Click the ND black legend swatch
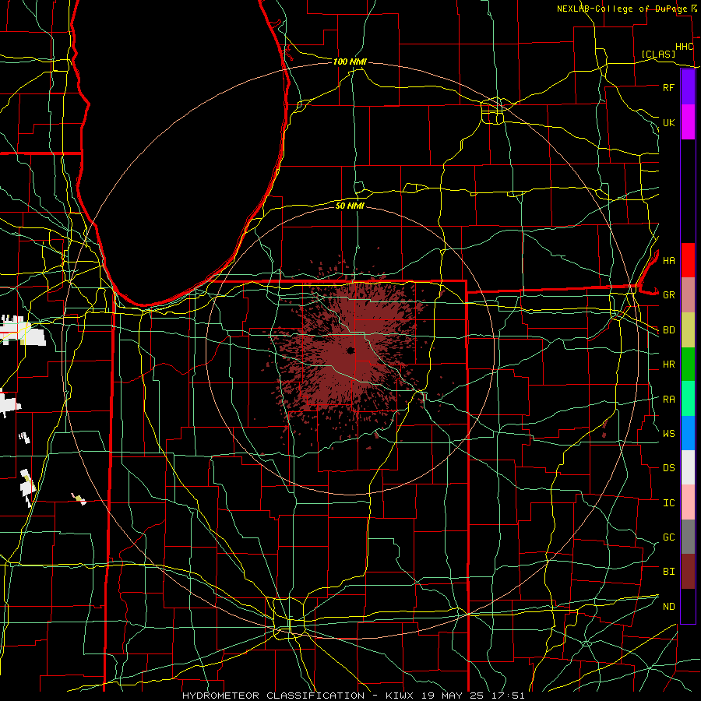The width and height of the screenshot is (701, 701). click(688, 606)
